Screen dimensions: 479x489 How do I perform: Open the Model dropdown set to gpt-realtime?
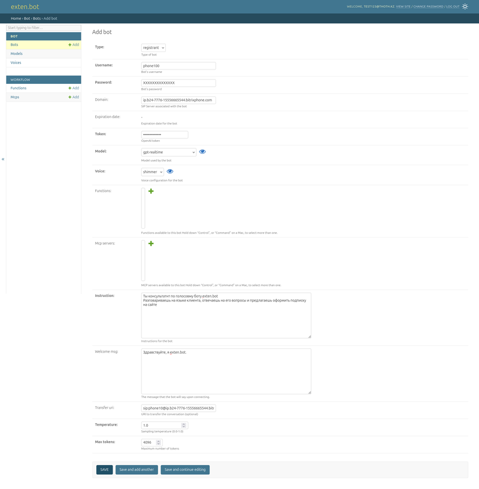tap(169, 151)
